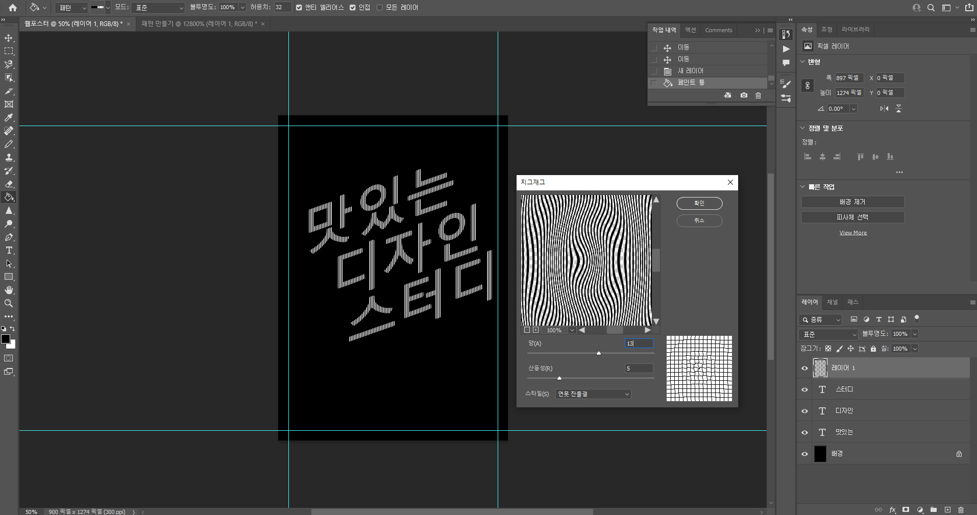Open the 스타일 연못 잔물결 dropdown

click(x=593, y=394)
